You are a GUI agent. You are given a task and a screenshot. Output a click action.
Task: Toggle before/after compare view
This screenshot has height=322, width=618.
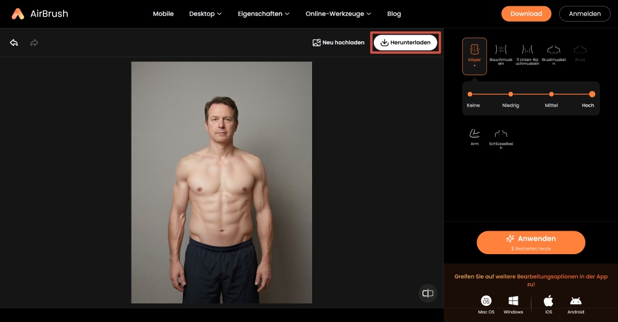coord(428,293)
